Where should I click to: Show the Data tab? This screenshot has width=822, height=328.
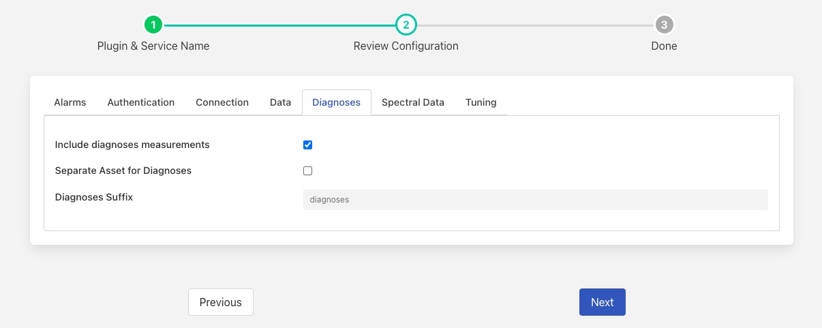280,102
